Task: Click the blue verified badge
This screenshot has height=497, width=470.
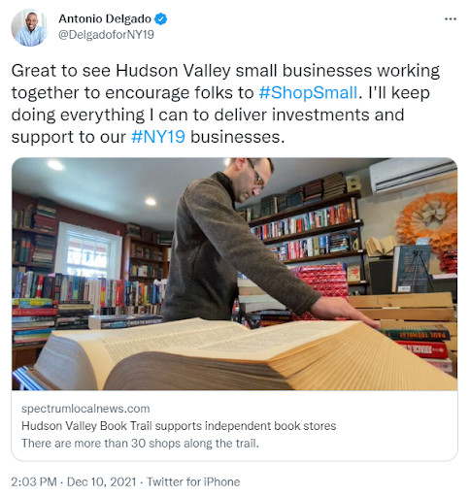Action: click(160, 19)
